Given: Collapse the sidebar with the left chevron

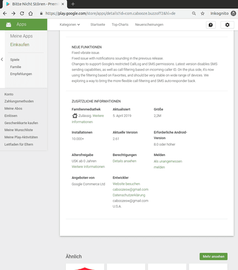Looking at the screenshot, I should click(2, 59).
